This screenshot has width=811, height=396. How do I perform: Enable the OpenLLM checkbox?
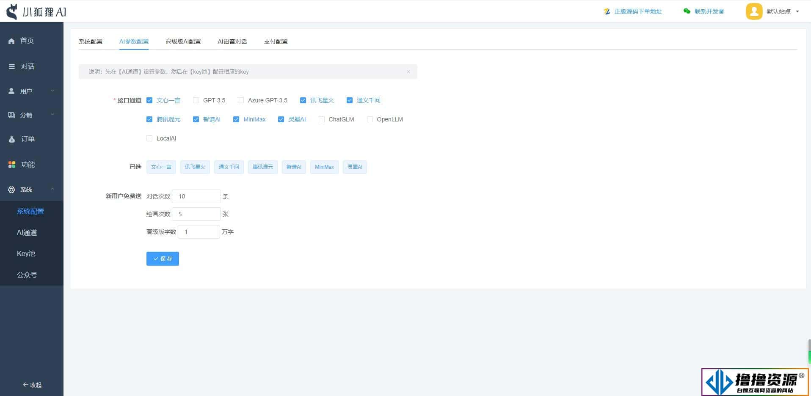370,119
